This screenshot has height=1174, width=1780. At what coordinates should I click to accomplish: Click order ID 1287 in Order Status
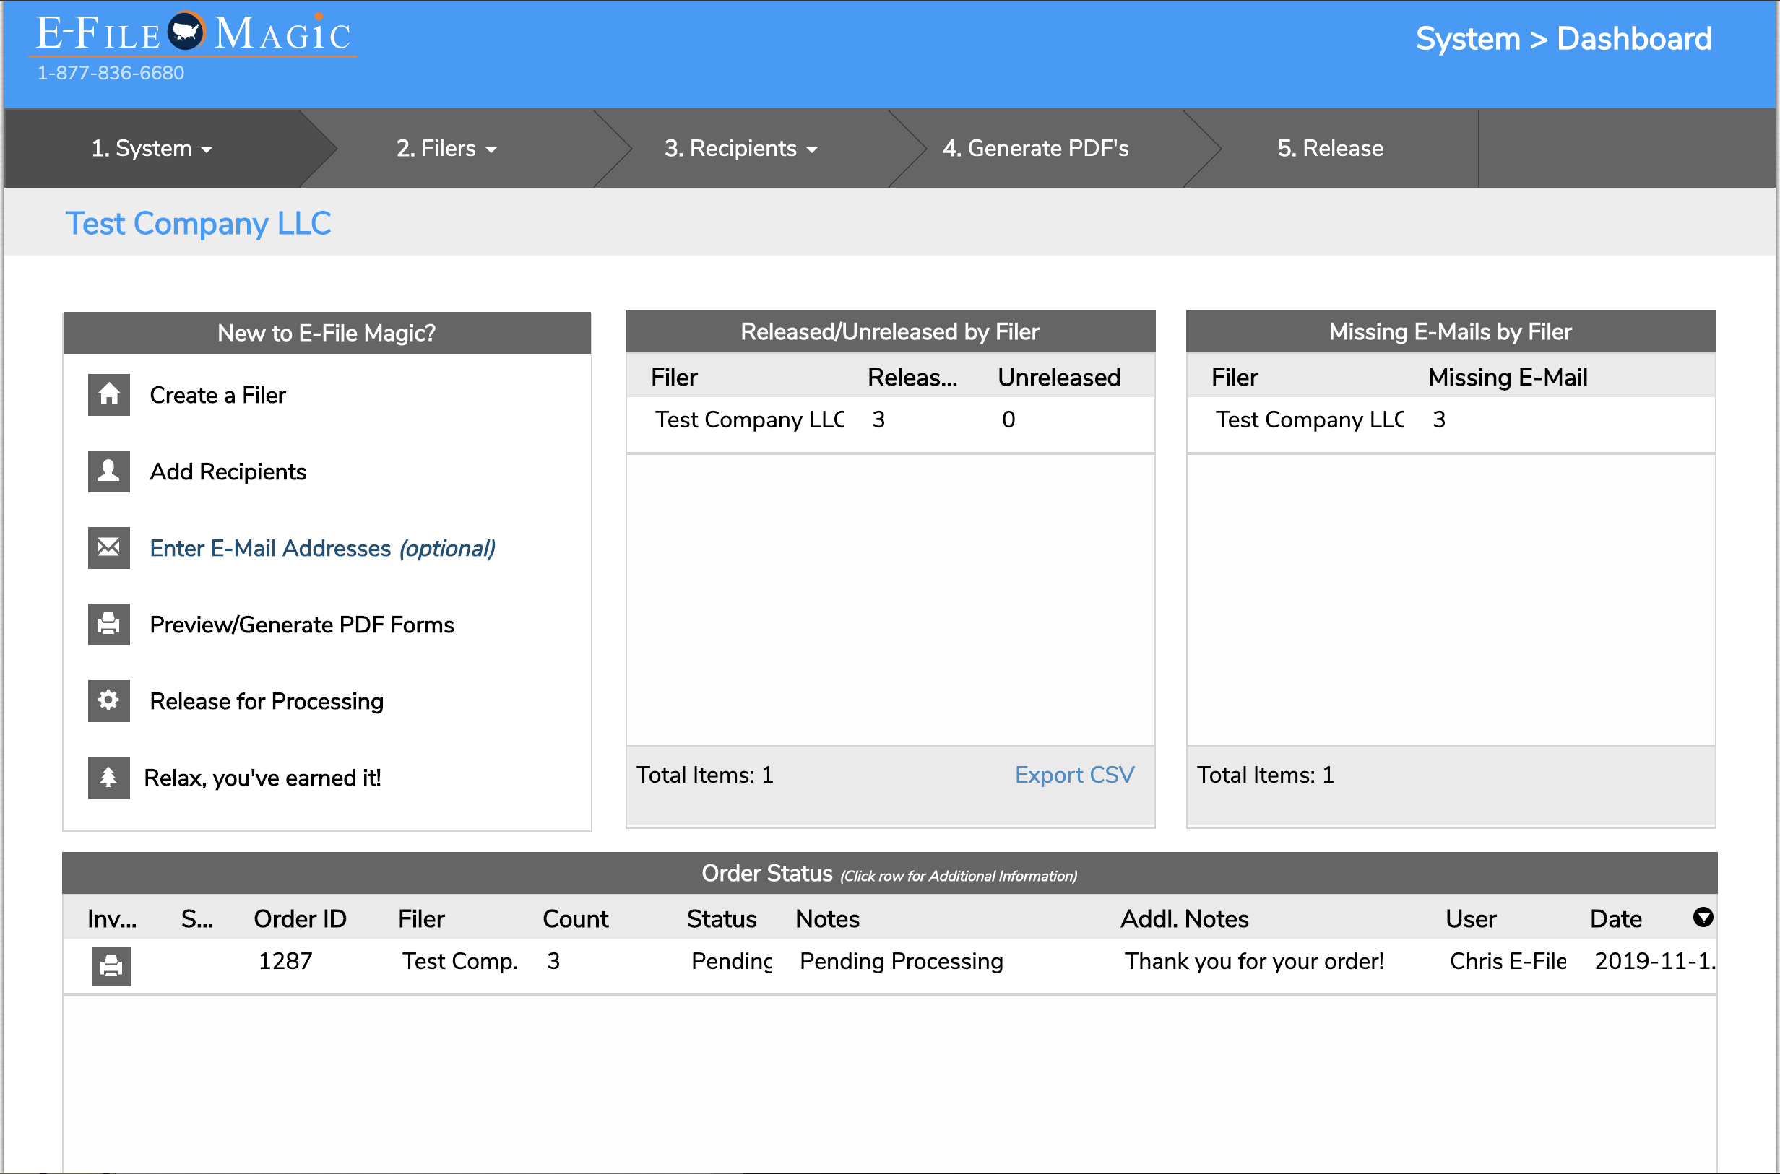pos(285,960)
